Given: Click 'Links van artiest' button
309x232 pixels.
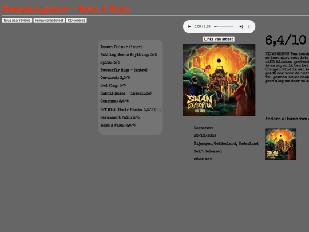Looking at the screenshot, I should click(x=219, y=39).
